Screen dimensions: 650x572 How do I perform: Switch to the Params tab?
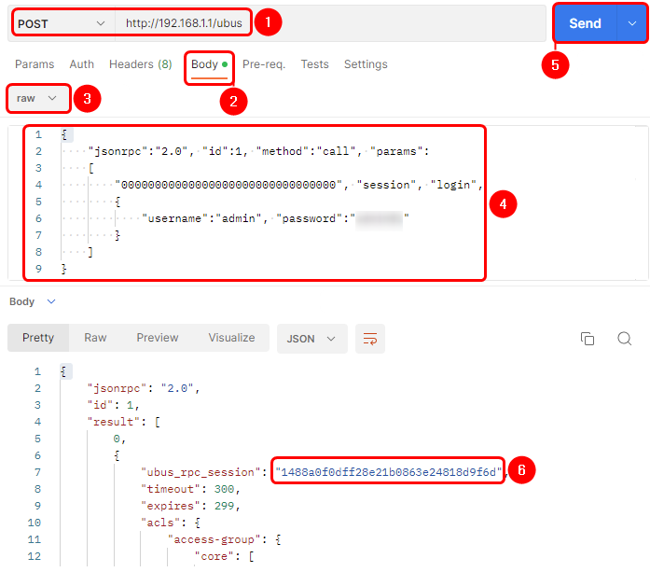(x=35, y=64)
